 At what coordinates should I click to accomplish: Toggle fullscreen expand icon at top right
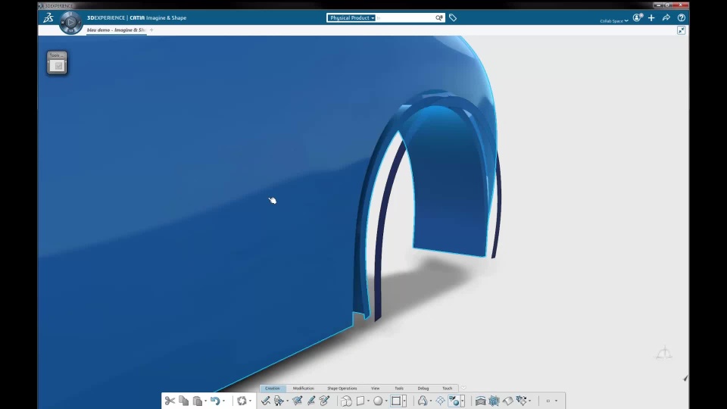coord(681,30)
